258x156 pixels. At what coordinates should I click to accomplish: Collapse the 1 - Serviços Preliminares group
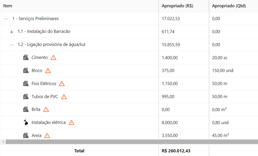[6, 19]
